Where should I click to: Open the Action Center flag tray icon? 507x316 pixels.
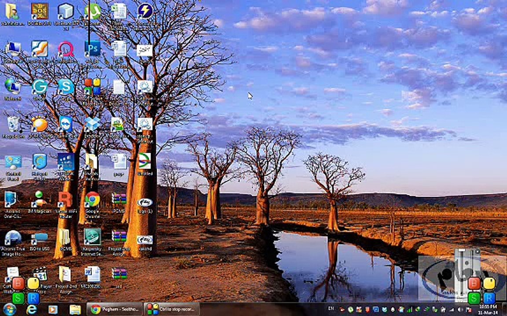(469, 310)
